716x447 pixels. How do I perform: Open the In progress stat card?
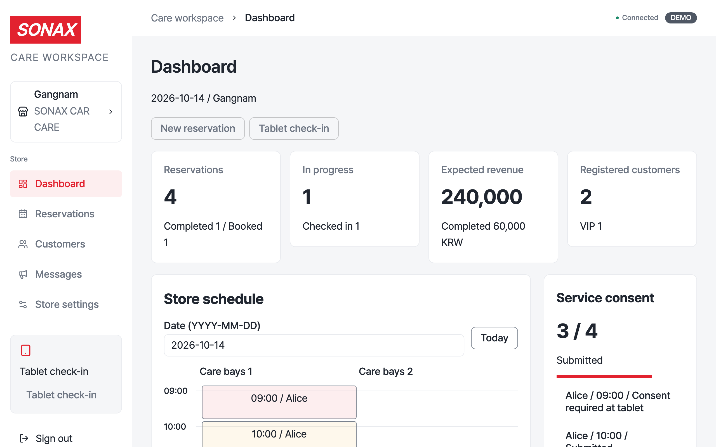[x=354, y=199]
